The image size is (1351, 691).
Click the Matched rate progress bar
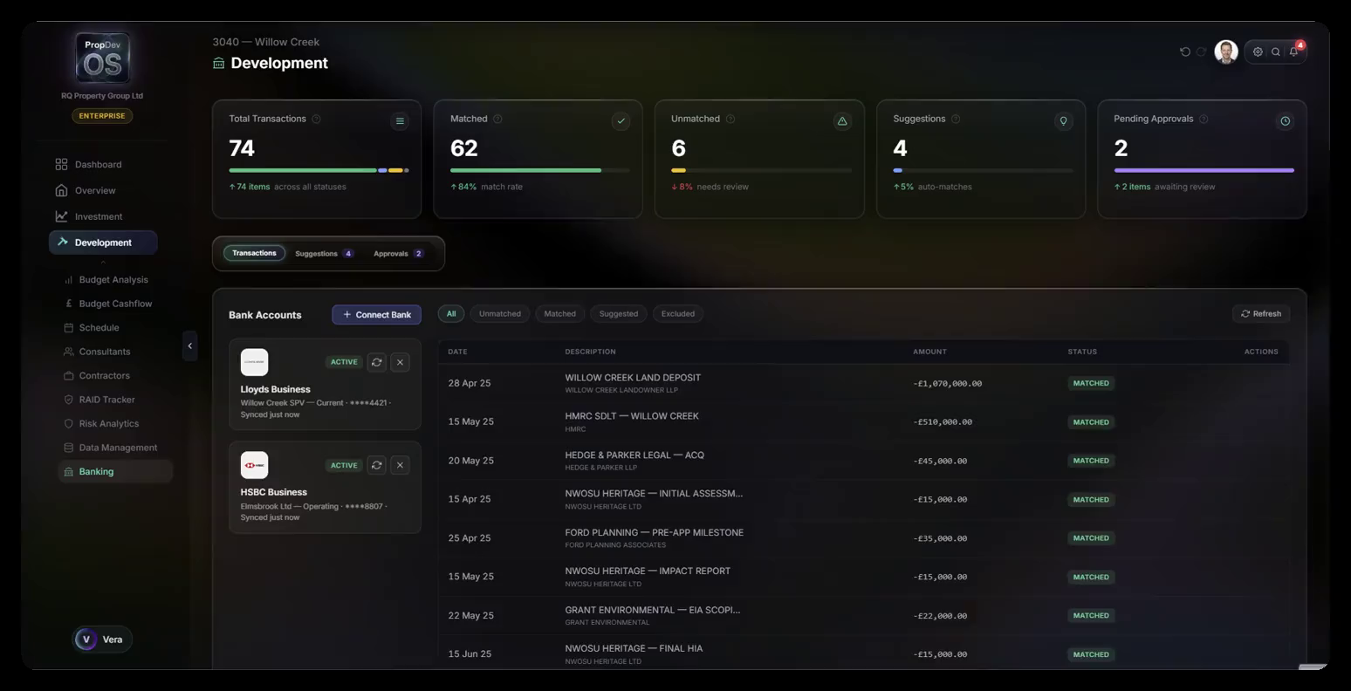tap(539, 170)
